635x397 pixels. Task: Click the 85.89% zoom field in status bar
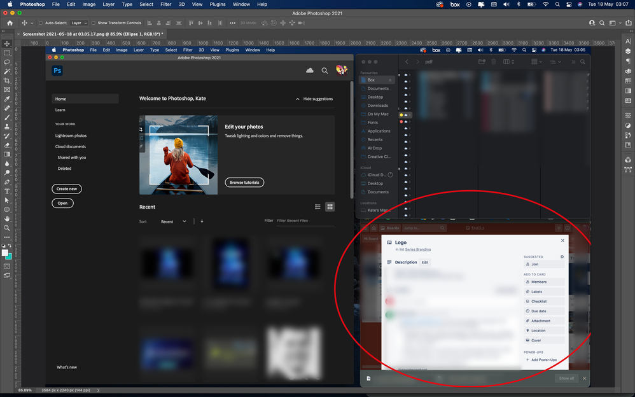25,391
